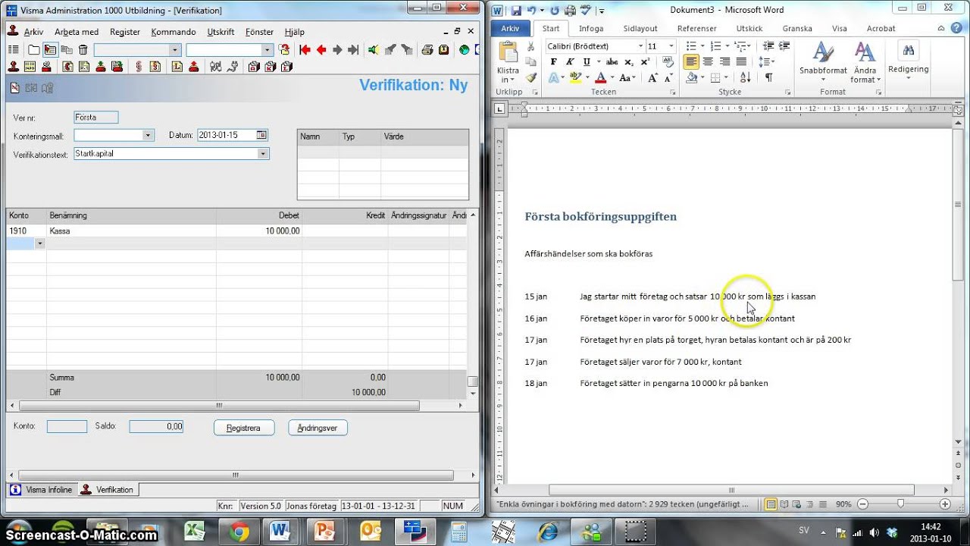The width and height of the screenshot is (970, 546).
Task: Switch to the Visma Infoline tab
Action: tap(42, 490)
